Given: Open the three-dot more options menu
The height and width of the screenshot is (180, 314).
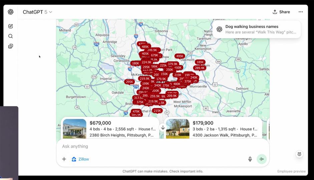Looking at the screenshot, I should 301,12.
